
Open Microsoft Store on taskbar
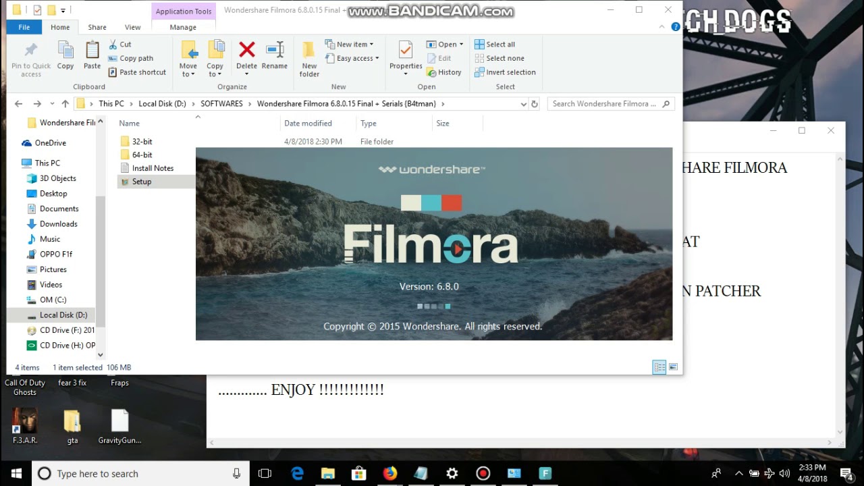coord(359,474)
